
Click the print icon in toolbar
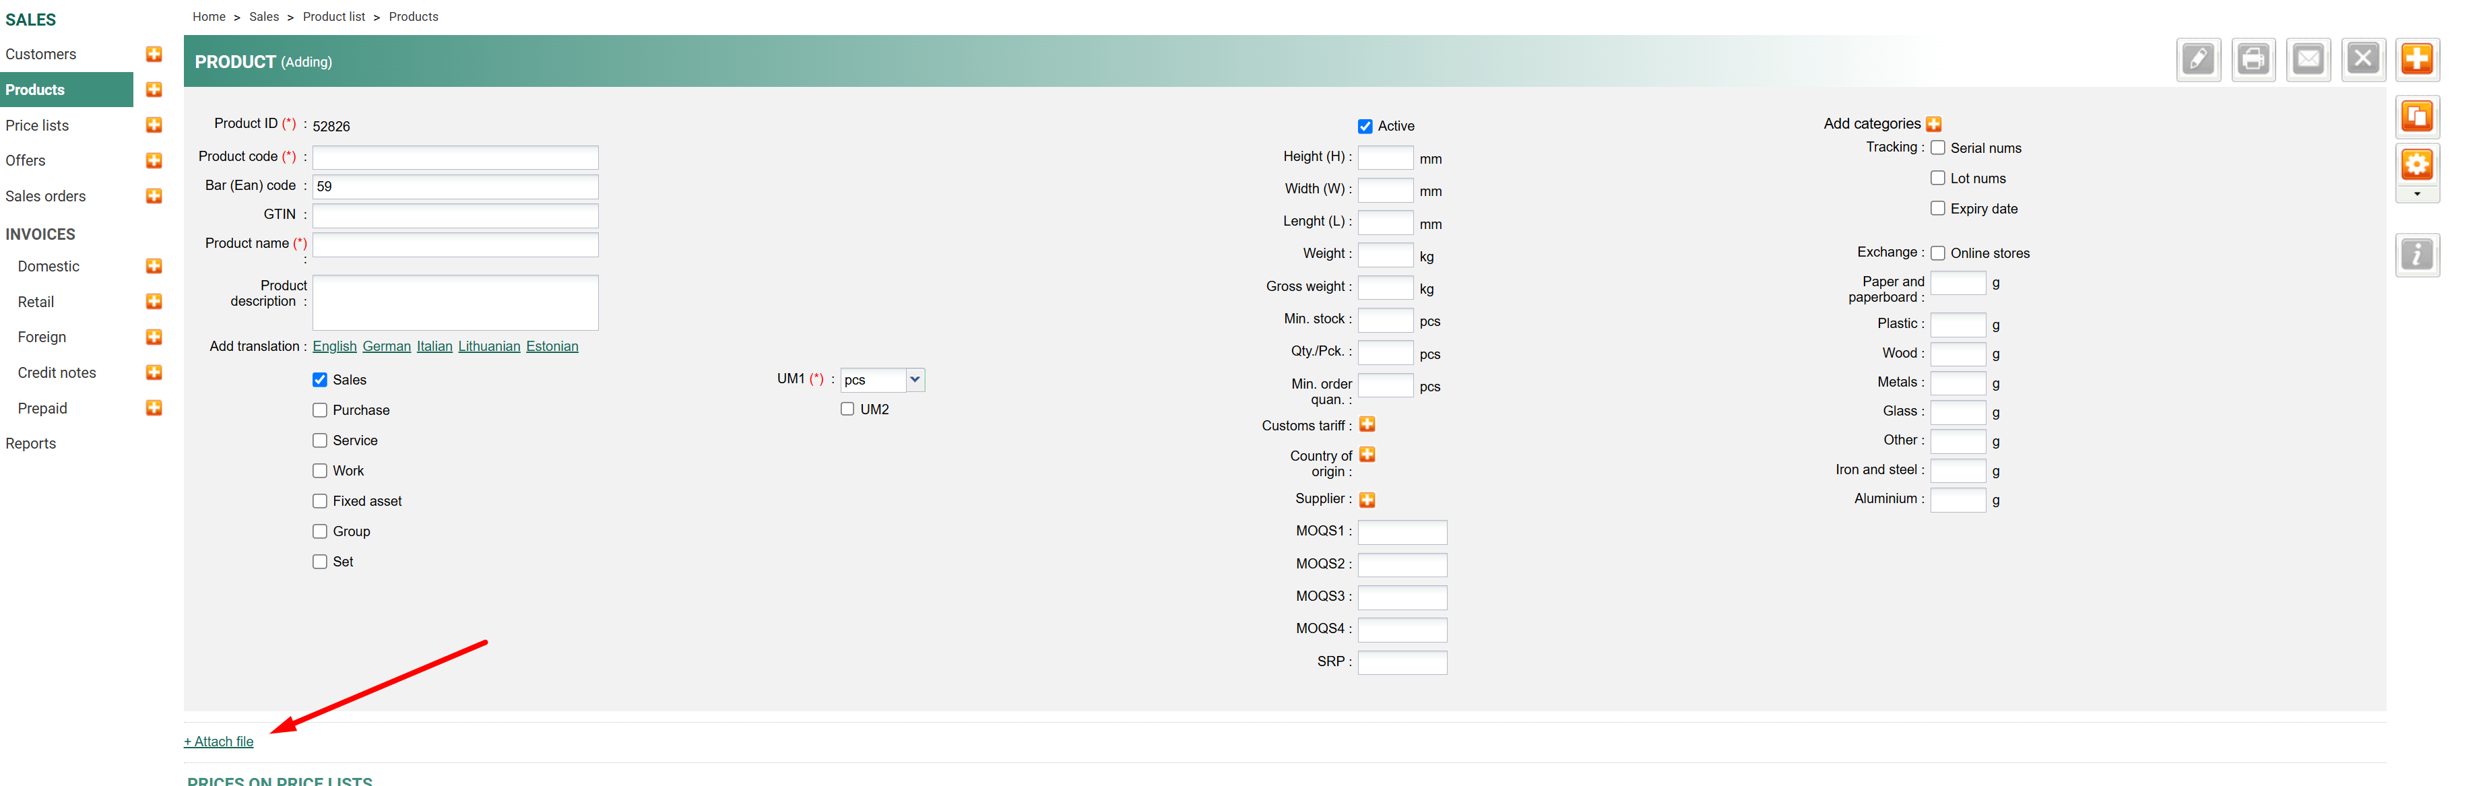(2253, 60)
